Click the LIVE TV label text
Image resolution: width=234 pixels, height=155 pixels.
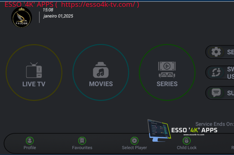pyautogui.click(x=34, y=84)
